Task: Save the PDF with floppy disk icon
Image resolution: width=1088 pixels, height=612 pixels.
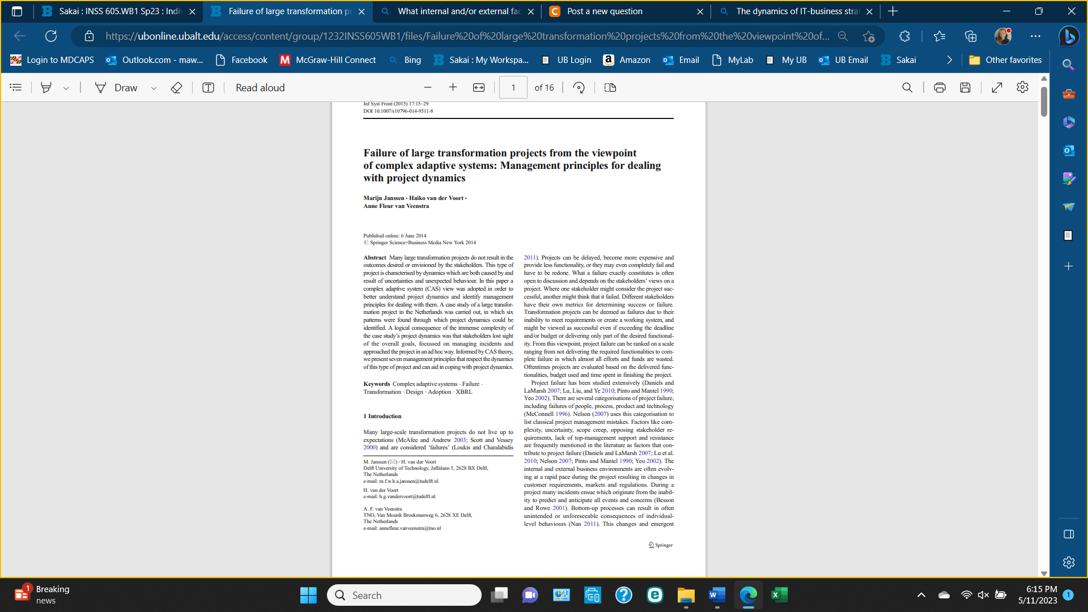Action: coord(965,87)
